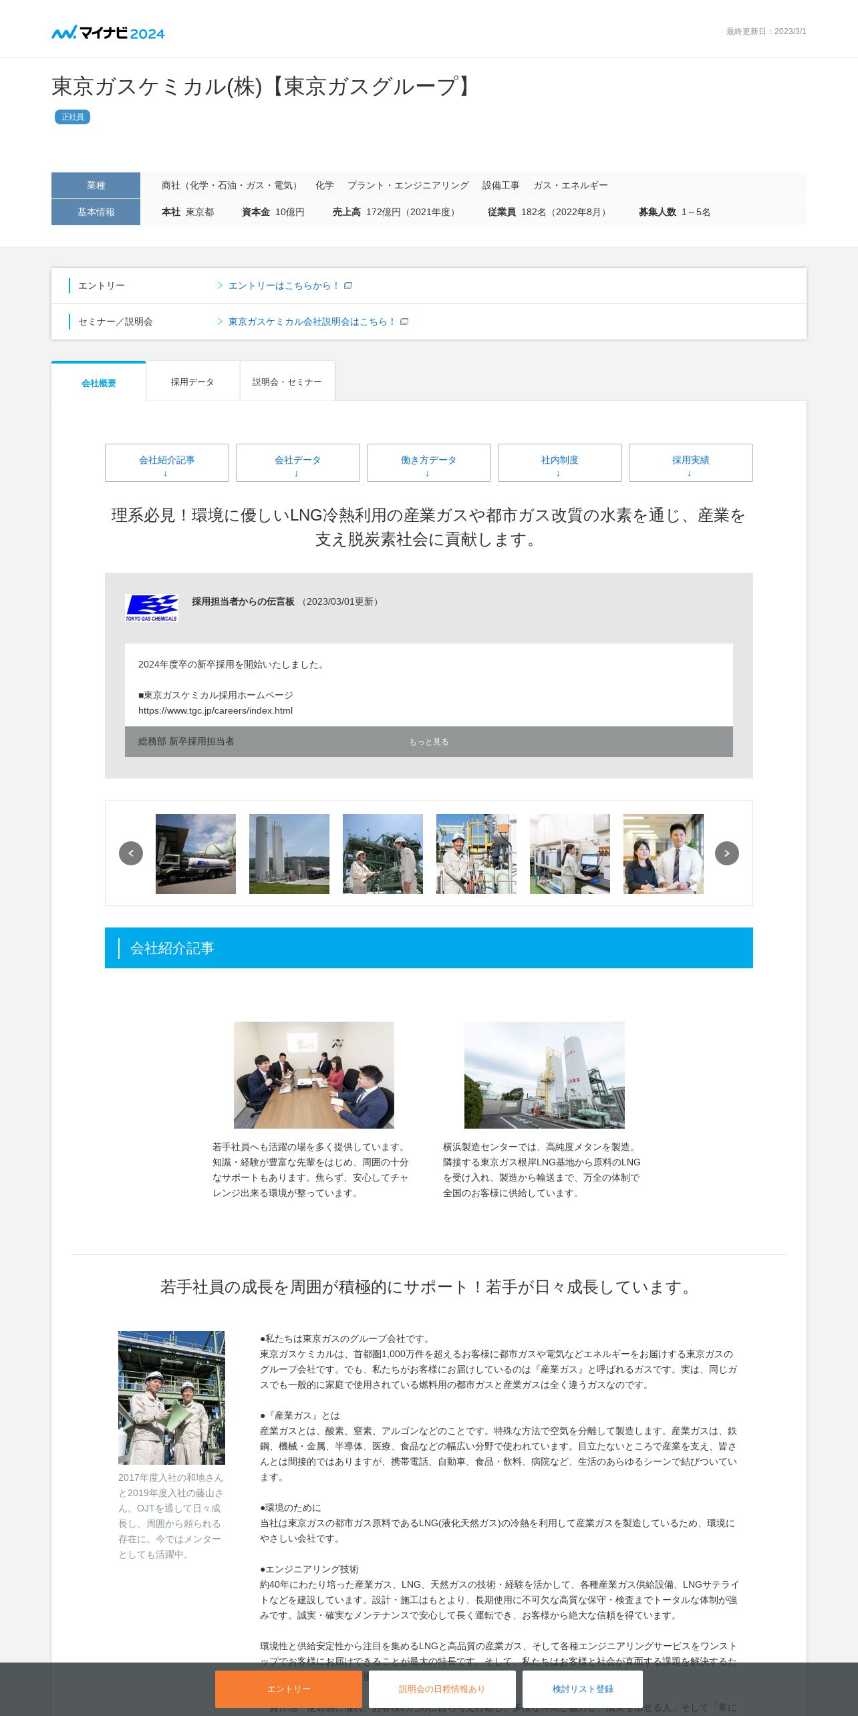Switch to 採用データ tab

(x=192, y=382)
